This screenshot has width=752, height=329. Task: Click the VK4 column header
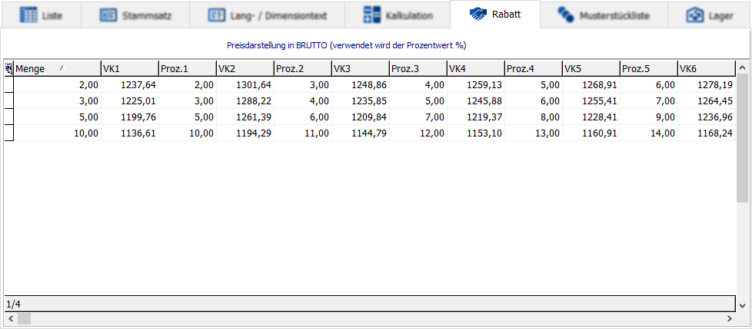coord(476,69)
